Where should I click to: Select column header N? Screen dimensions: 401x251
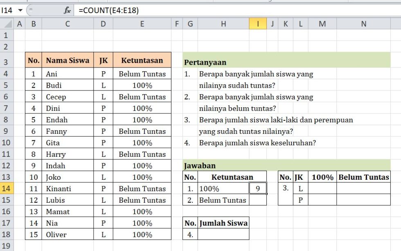(363, 24)
